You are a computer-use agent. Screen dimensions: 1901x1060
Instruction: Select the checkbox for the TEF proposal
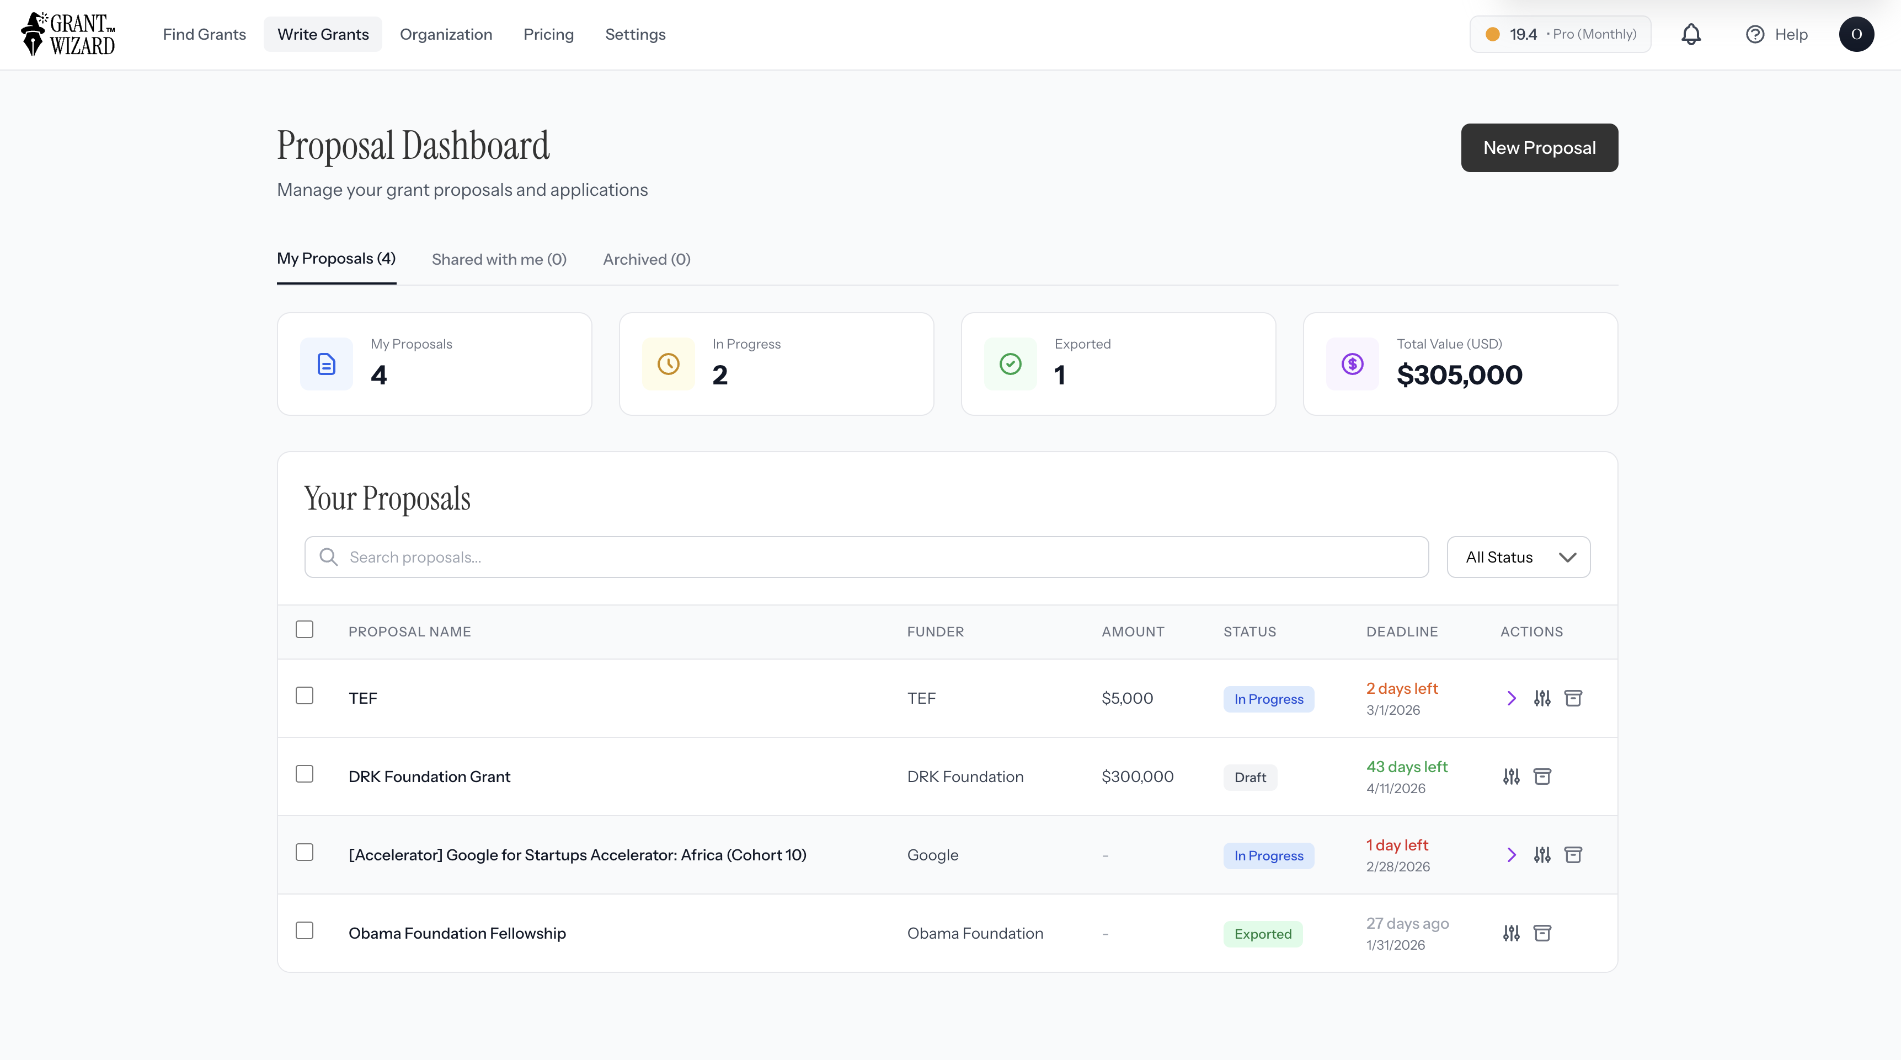[x=304, y=694]
